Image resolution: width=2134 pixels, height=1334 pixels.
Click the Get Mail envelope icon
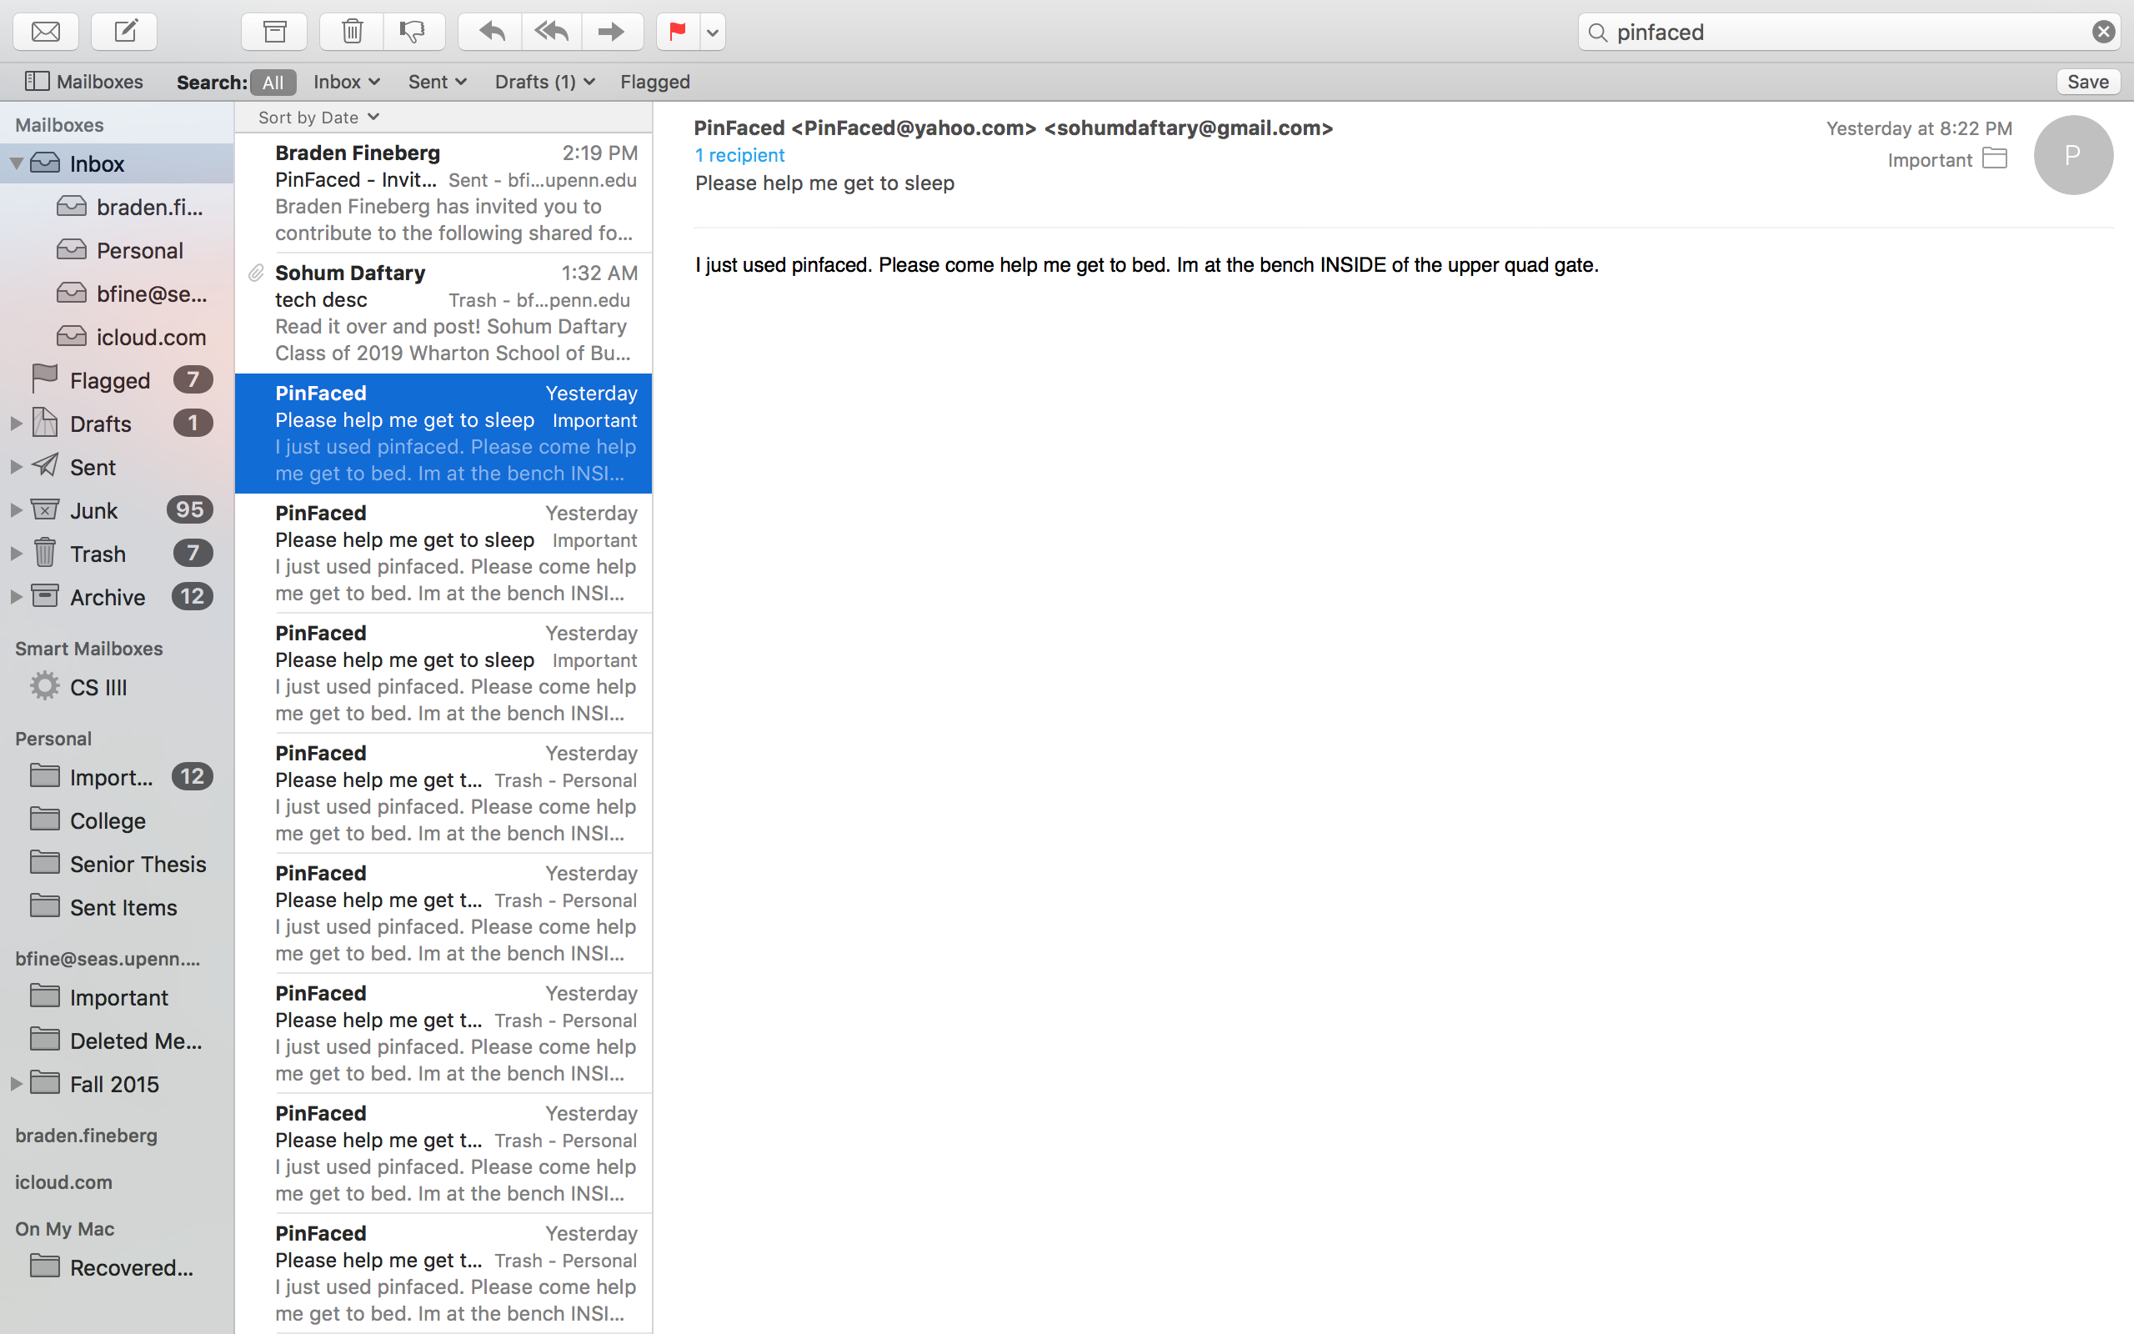click(46, 33)
